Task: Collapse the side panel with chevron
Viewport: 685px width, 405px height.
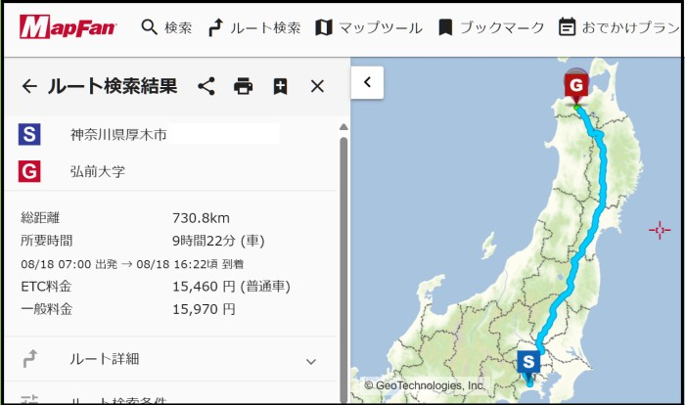Action: tap(367, 82)
